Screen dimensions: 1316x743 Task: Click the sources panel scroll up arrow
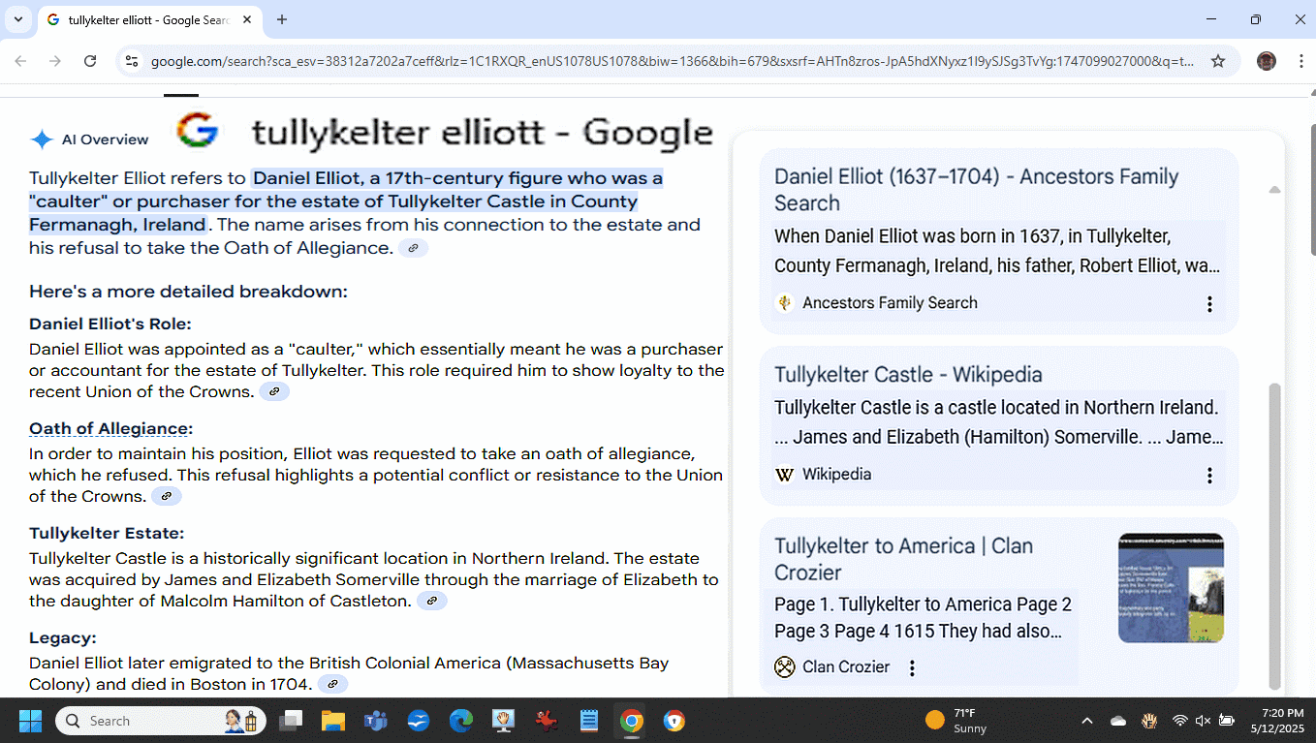point(1274,190)
